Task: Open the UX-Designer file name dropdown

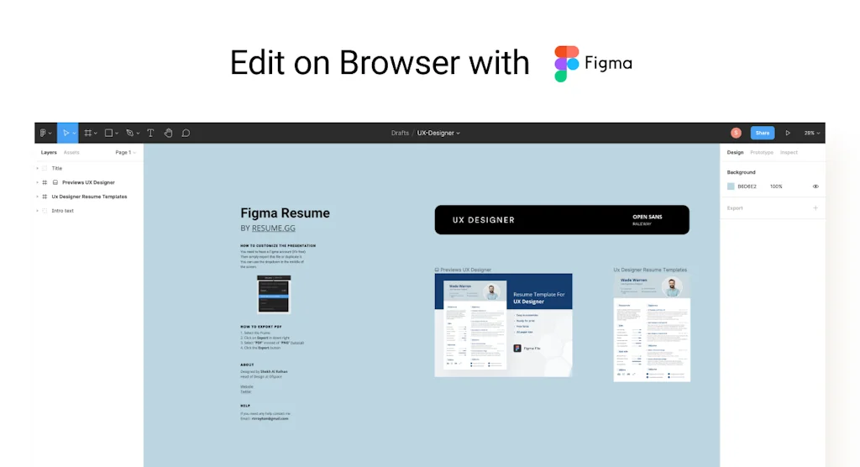Action: 438,133
